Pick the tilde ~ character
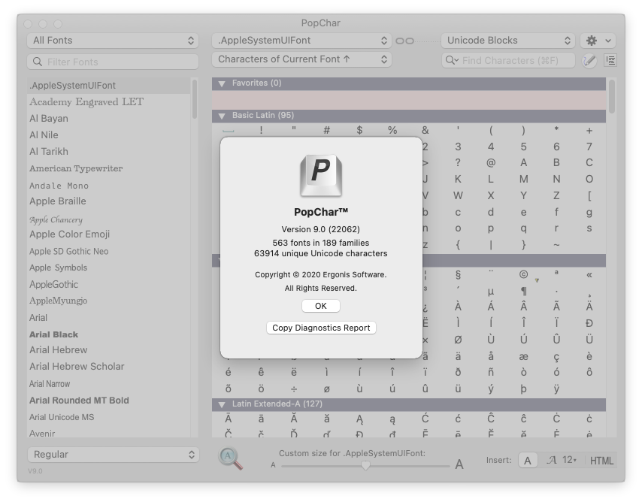642x502 pixels. click(556, 245)
